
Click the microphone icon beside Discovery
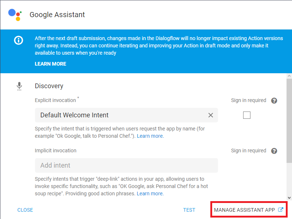click(x=19, y=86)
